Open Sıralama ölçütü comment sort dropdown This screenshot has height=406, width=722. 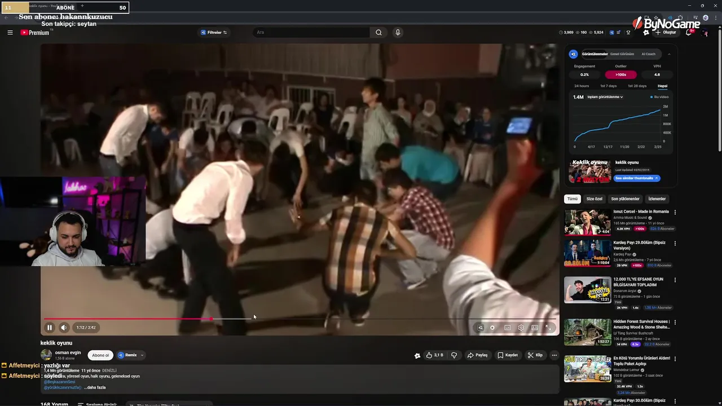coord(97,404)
